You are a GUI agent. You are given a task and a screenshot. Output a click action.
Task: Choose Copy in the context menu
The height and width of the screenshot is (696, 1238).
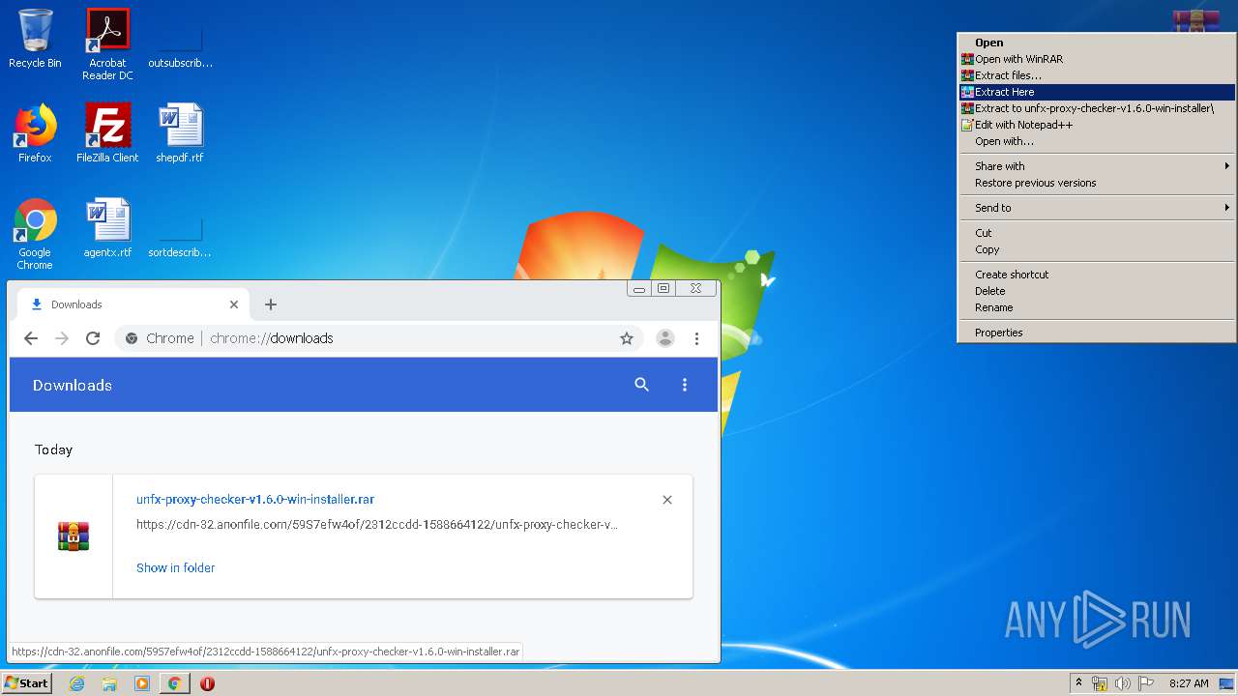(x=1097, y=249)
